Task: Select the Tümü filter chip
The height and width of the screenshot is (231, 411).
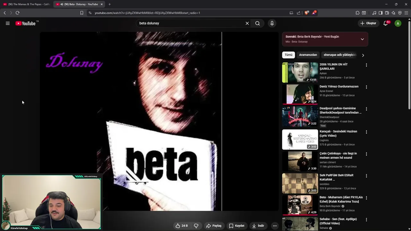Action: 288,55
